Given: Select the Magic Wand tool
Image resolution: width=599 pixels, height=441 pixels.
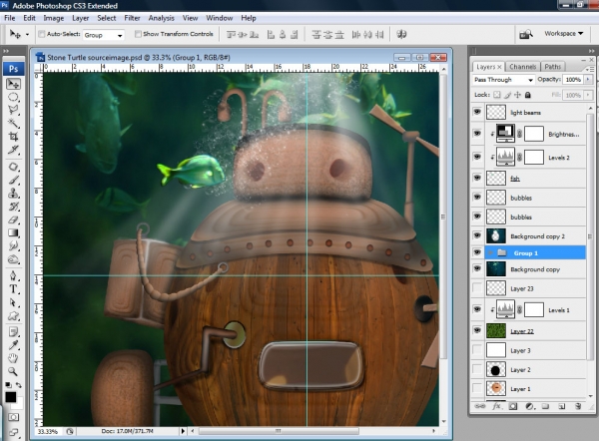Looking at the screenshot, I should coord(13,123).
